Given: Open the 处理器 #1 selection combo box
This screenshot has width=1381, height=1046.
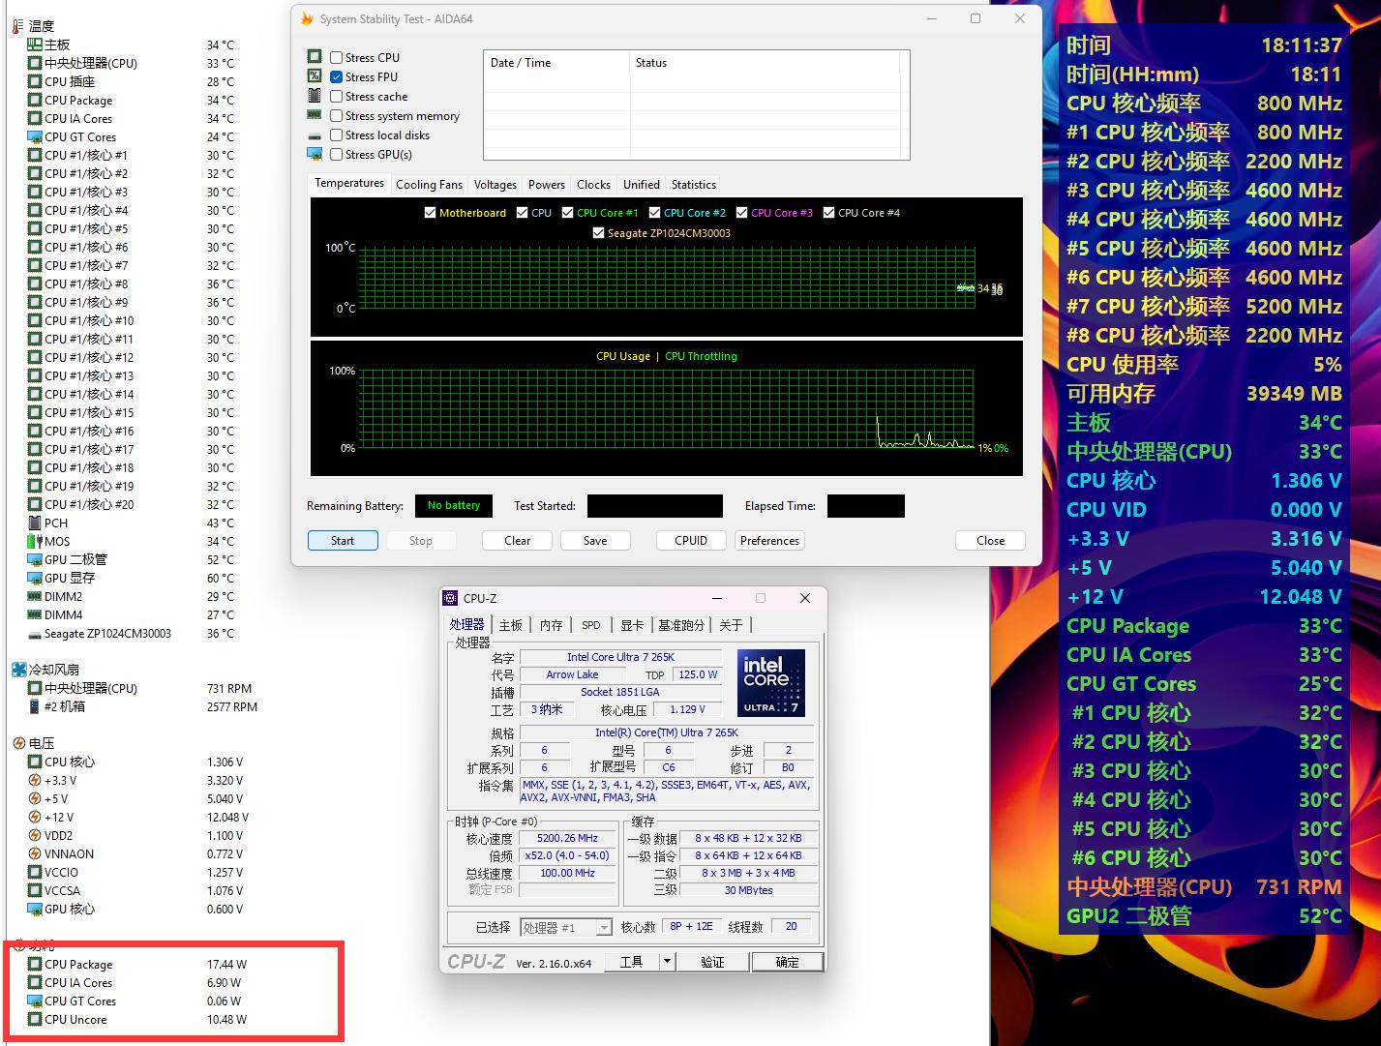Looking at the screenshot, I should [x=566, y=927].
